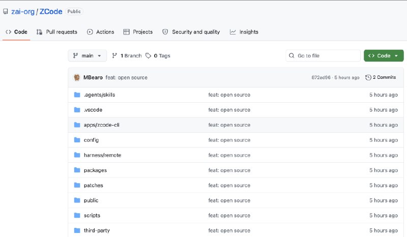View the Insights tab
Viewport: 407px width, 237px height.
pyautogui.click(x=244, y=32)
